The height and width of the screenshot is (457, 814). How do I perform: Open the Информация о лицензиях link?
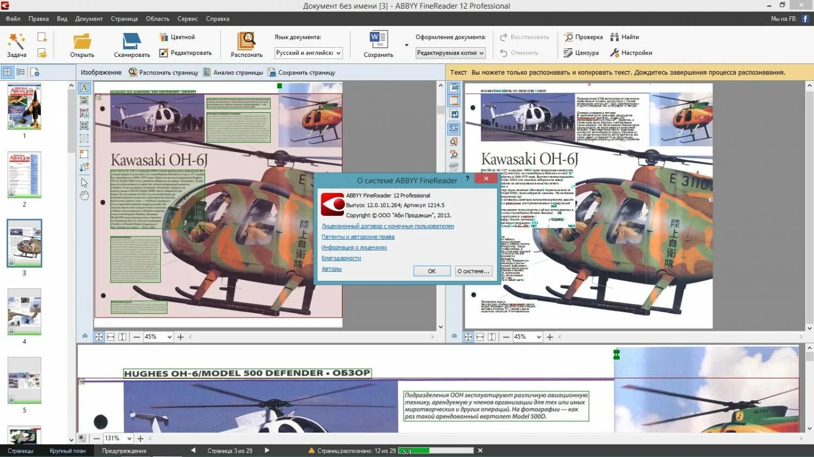tap(354, 247)
